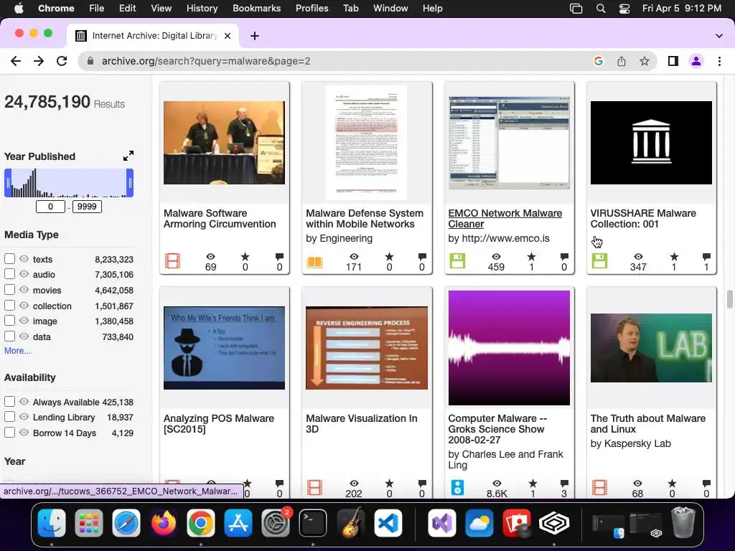Toggle eye icon for movies filter
735x551 pixels.
coord(24,290)
